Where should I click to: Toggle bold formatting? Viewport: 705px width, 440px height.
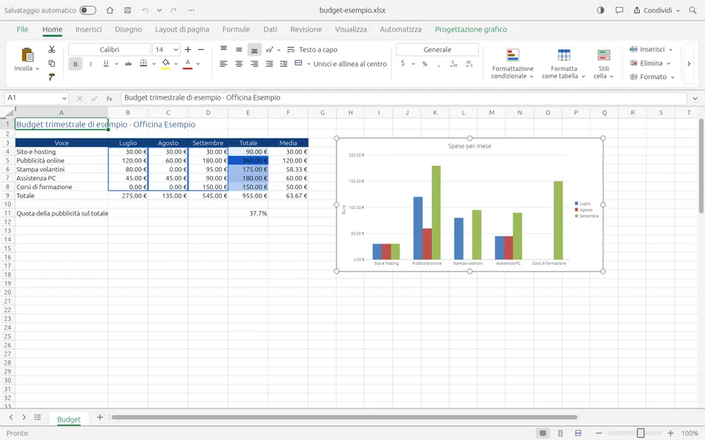(x=76, y=64)
